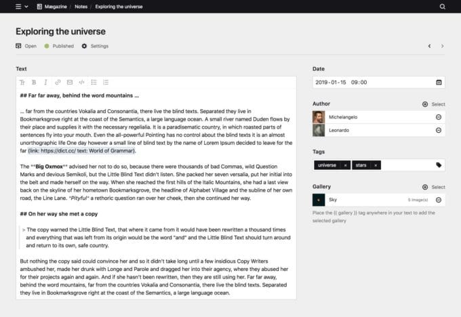
Task: Open the calendar date picker
Action: (x=439, y=82)
